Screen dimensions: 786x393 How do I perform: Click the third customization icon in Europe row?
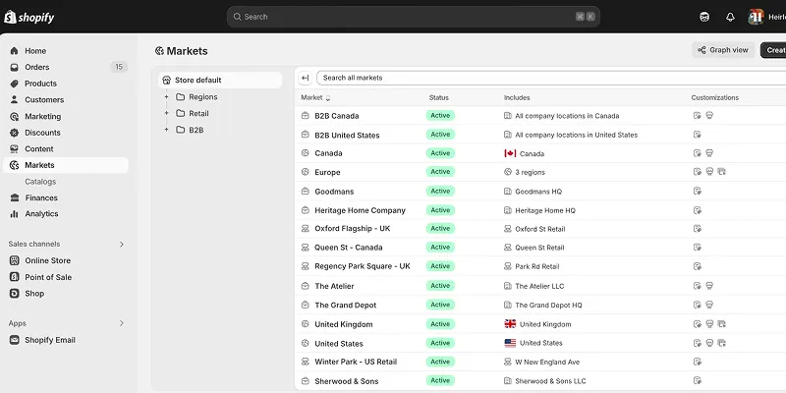click(x=722, y=172)
